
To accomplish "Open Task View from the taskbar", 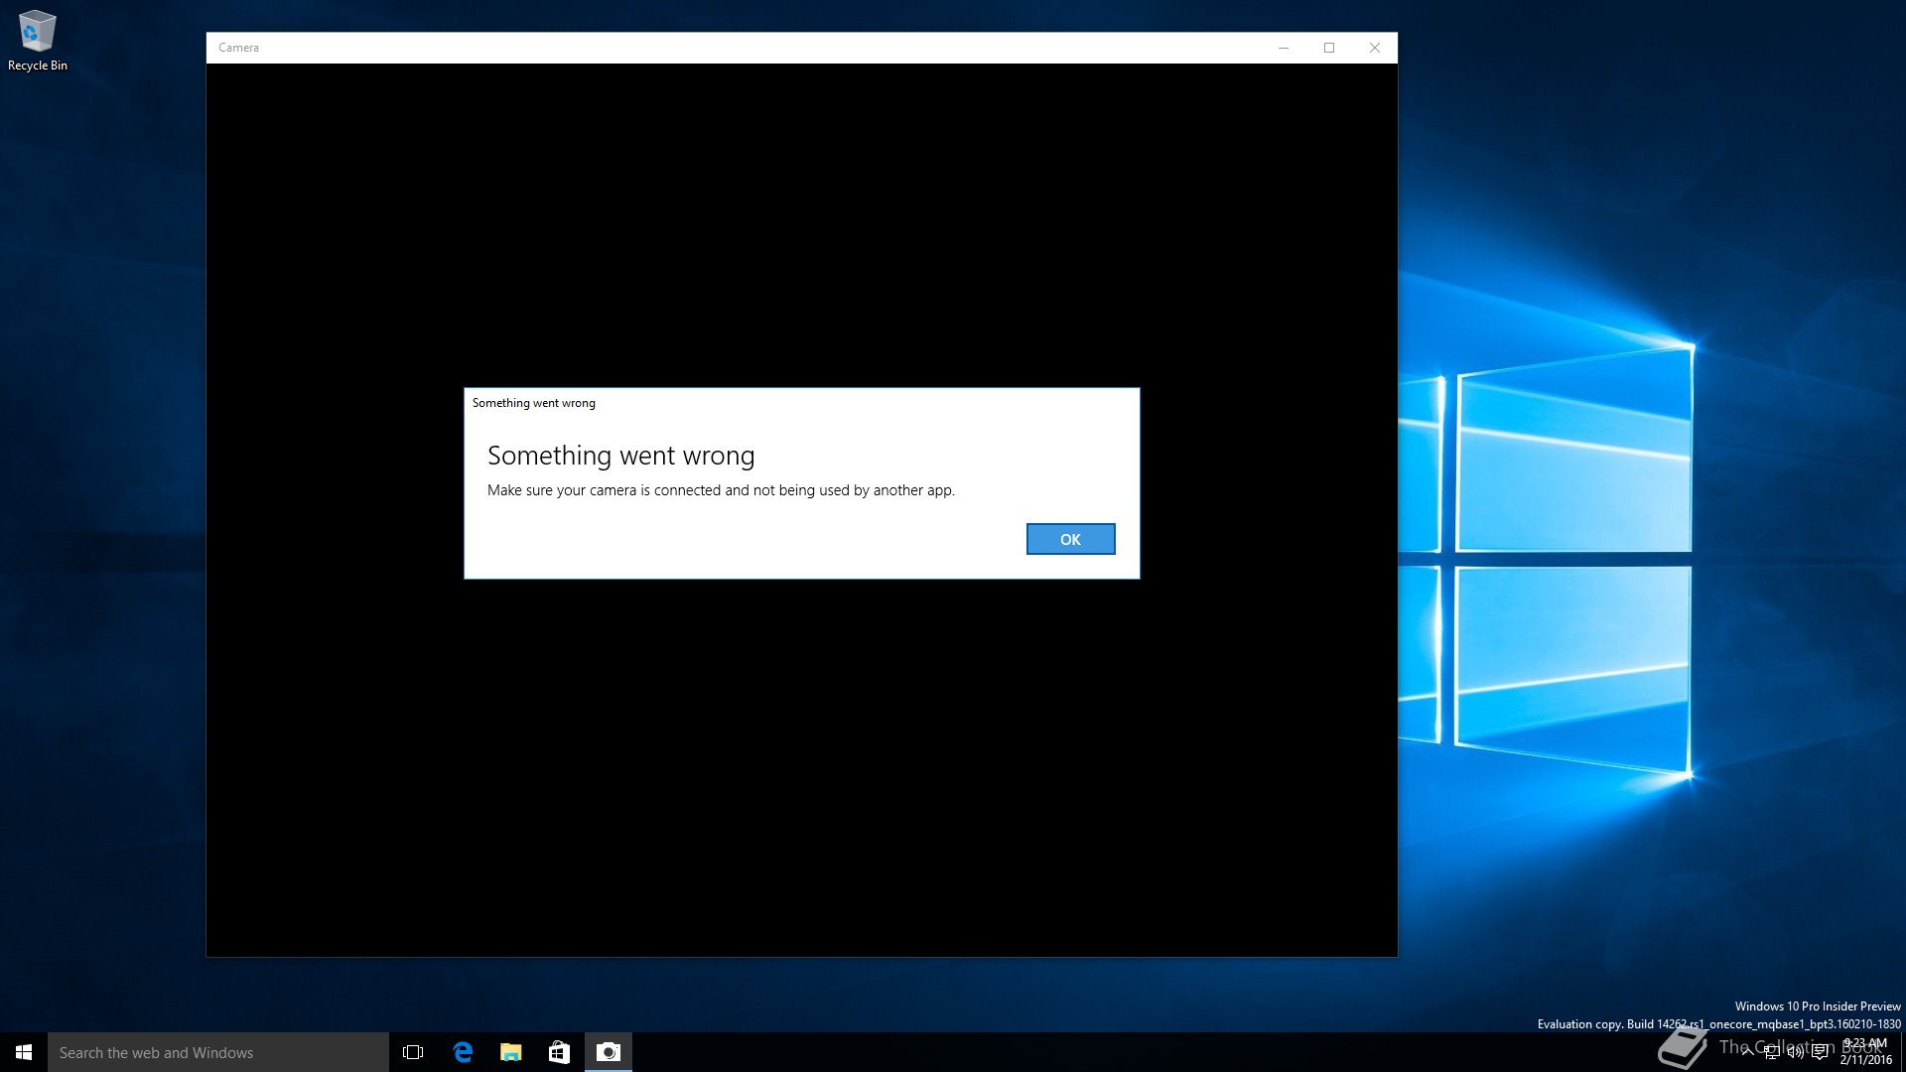I will pyautogui.click(x=413, y=1052).
